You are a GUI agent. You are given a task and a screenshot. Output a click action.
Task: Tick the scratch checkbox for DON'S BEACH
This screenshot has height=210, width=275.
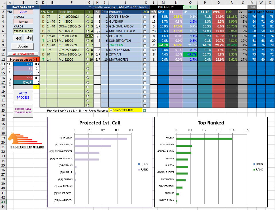[x=145, y=17]
